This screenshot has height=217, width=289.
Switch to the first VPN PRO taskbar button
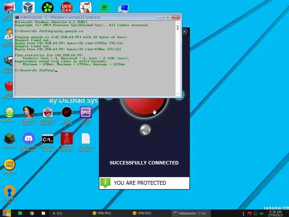point(110,213)
